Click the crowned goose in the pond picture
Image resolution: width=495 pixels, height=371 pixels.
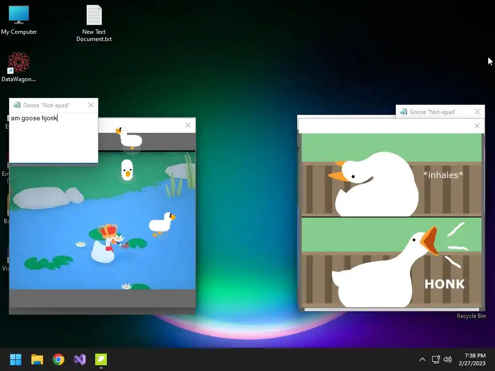pos(106,243)
